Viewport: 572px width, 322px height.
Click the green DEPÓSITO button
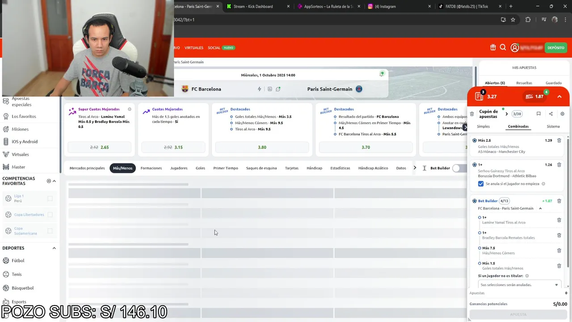tap(555, 48)
